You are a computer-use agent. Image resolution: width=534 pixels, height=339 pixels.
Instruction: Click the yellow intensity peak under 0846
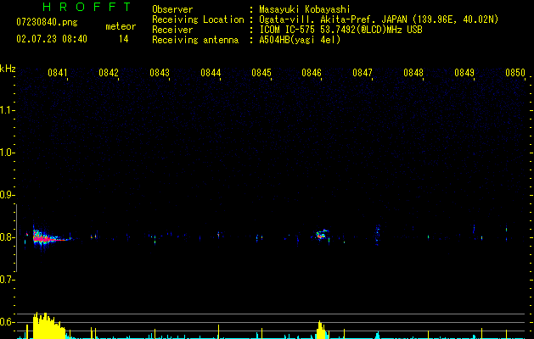point(321,330)
